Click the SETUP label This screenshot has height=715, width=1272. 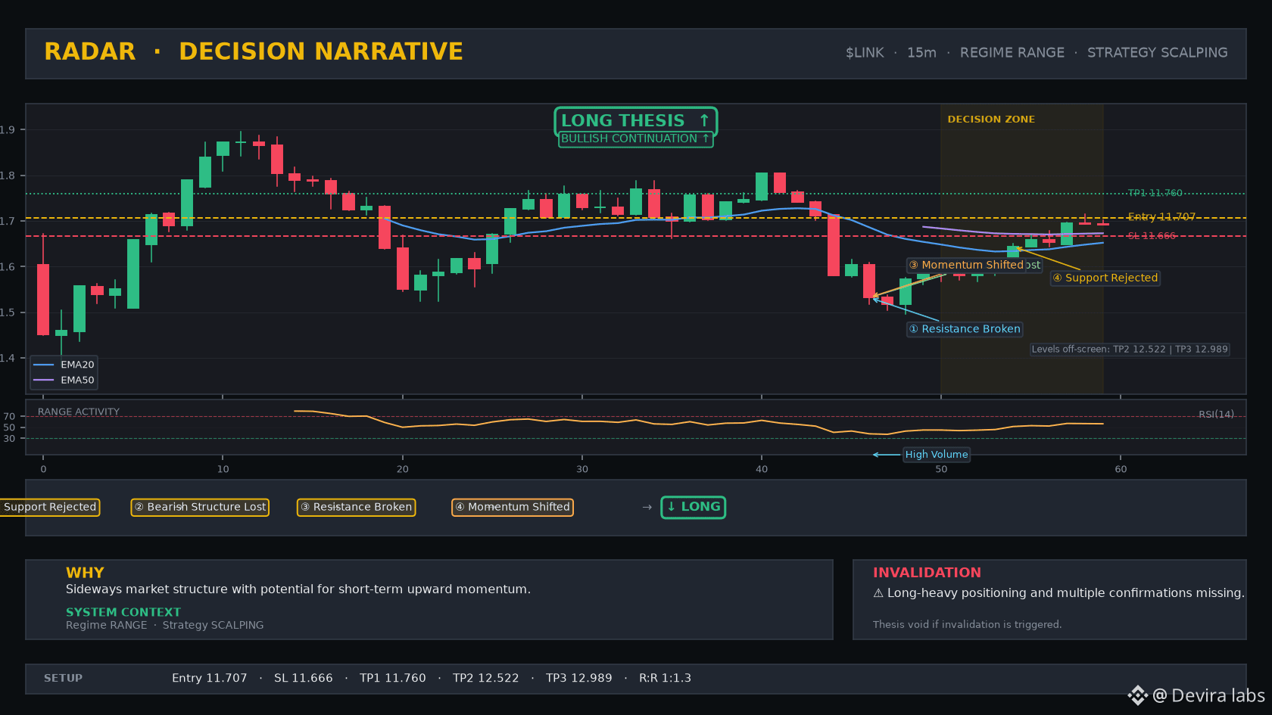coord(63,679)
